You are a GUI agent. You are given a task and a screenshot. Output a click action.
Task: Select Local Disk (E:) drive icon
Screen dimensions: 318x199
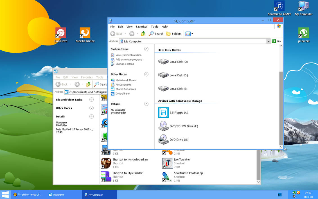point(163,89)
